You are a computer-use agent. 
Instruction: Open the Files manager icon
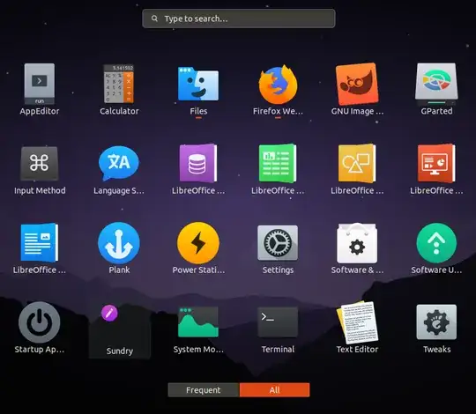click(198, 84)
